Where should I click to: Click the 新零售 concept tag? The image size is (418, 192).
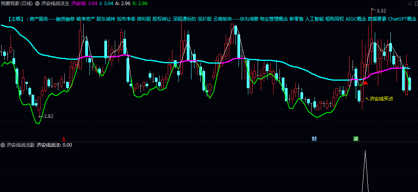(x=297, y=19)
